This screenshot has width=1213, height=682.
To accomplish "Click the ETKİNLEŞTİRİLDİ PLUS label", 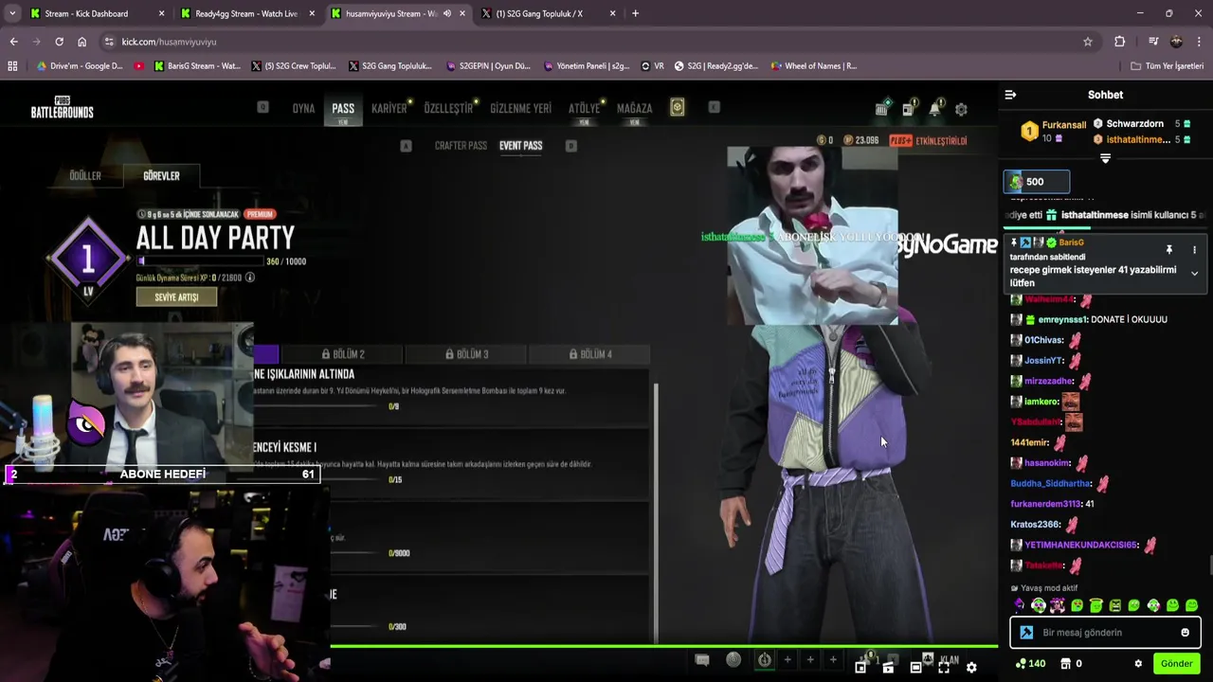I will coord(928,140).
